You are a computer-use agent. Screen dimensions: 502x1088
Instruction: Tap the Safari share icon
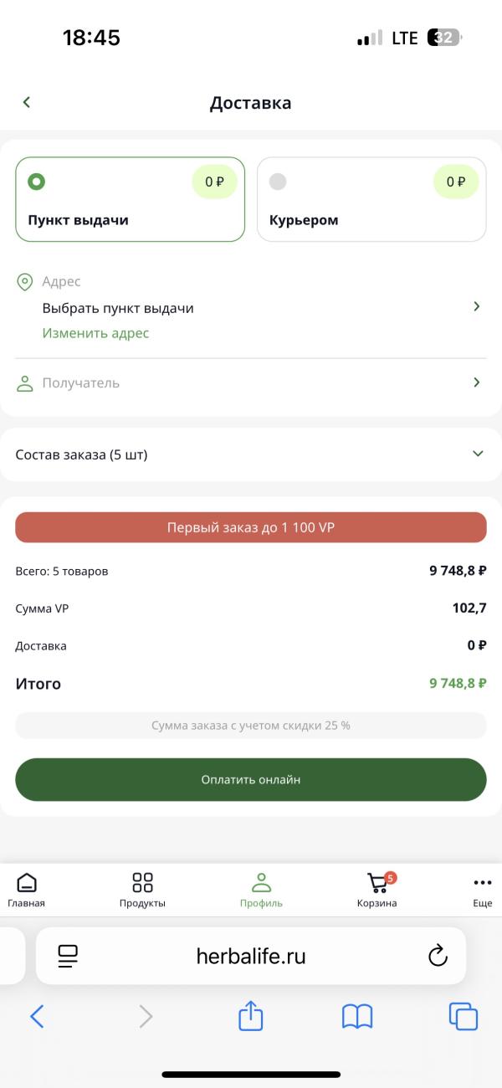(x=251, y=1016)
